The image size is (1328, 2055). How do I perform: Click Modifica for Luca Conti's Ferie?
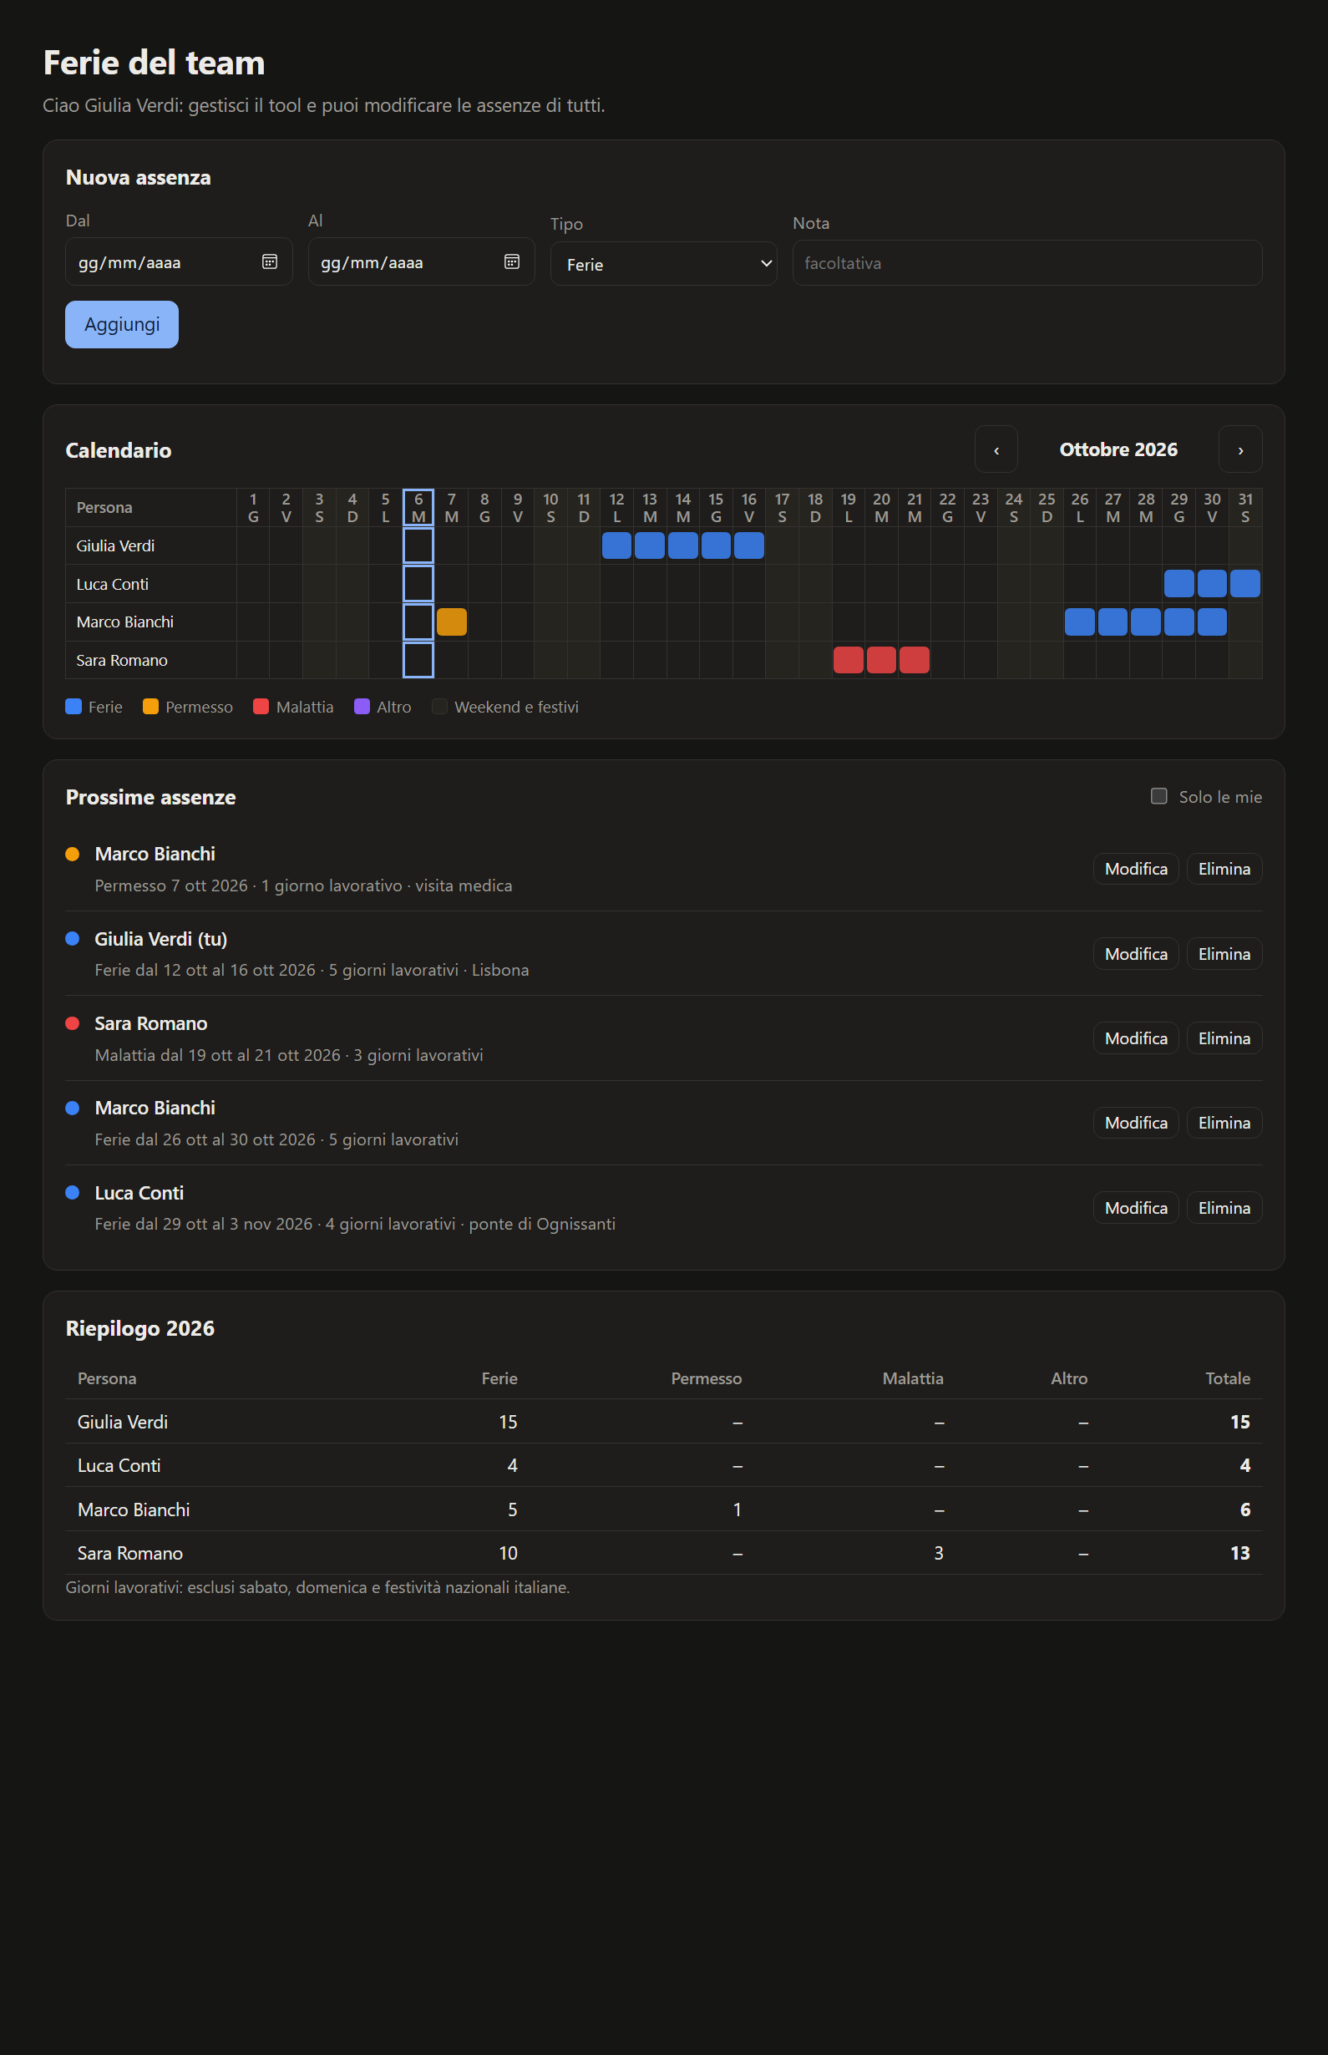(x=1136, y=1207)
